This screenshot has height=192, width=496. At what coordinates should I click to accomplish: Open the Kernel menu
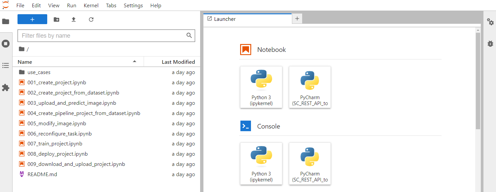point(91,6)
